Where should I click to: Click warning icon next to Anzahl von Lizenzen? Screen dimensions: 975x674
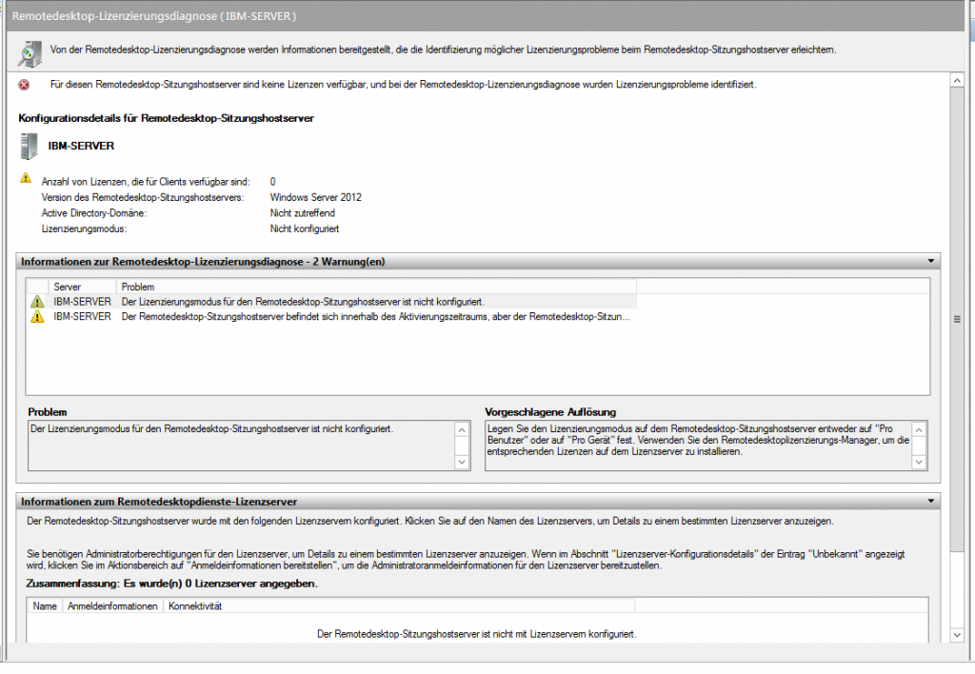[26, 178]
